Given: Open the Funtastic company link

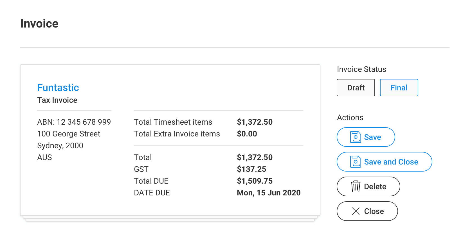Looking at the screenshot, I should (58, 88).
